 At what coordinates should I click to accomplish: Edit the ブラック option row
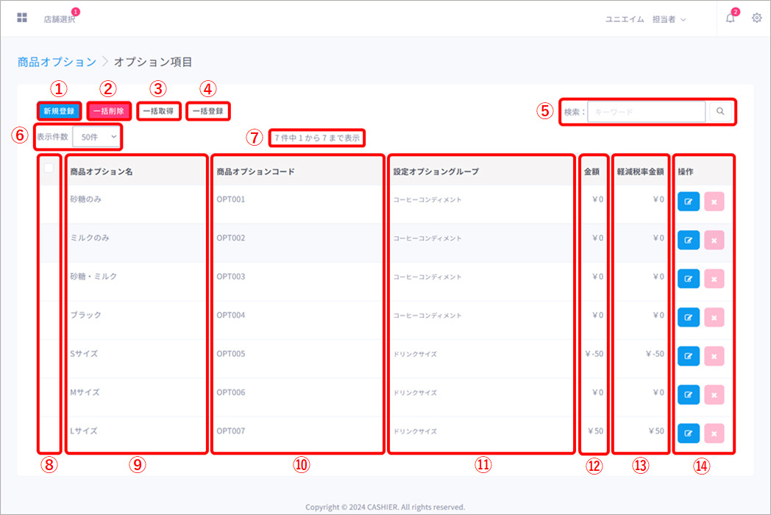tap(689, 318)
